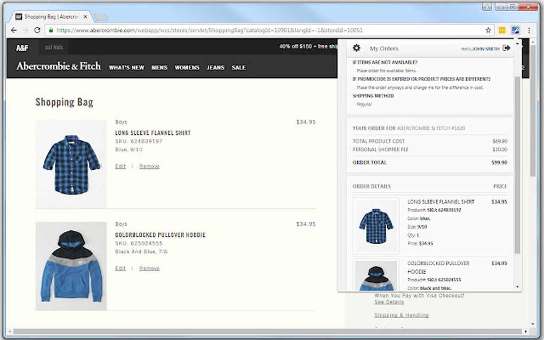Click the A&F logo in the black bar
The image size is (544, 340).
click(22, 47)
